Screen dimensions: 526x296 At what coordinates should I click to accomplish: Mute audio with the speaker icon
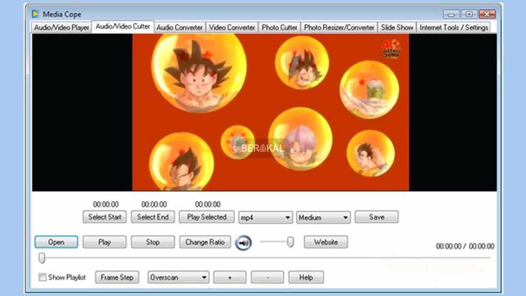pos(243,243)
